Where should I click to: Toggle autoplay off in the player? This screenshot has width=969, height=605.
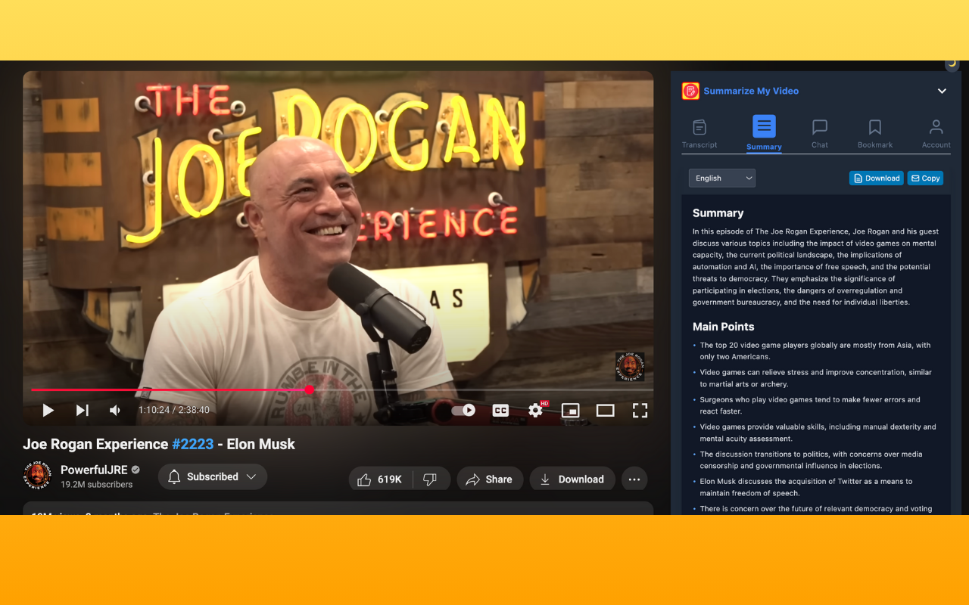tap(462, 410)
